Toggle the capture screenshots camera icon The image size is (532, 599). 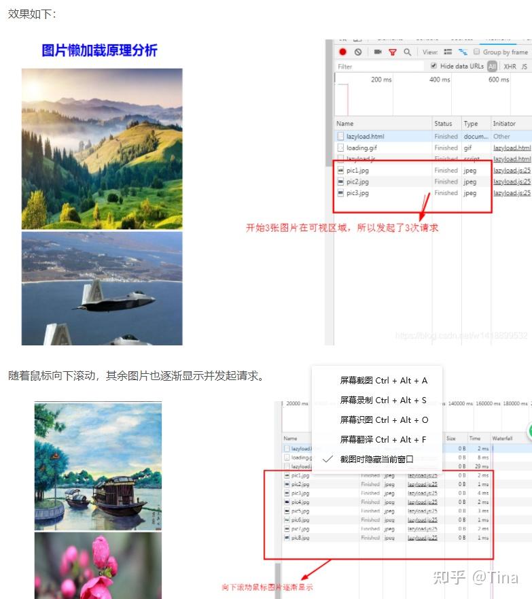(x=378, y=52)
